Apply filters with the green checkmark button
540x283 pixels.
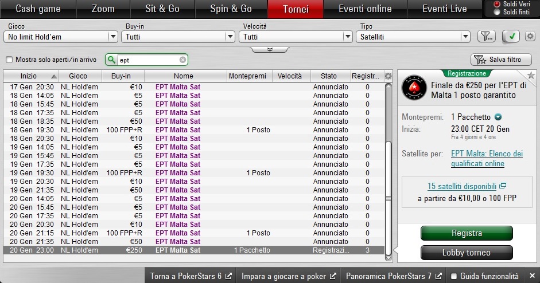coord(511,36)
